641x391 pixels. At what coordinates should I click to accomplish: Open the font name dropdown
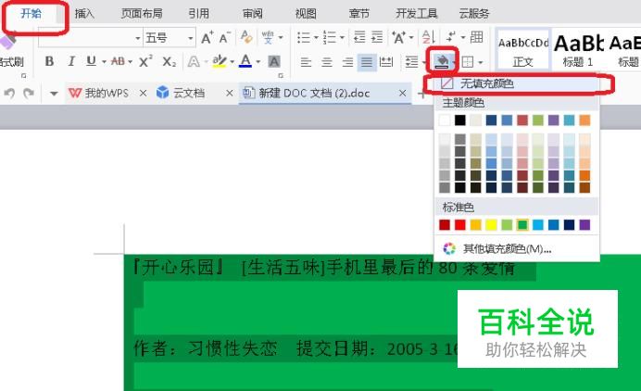pos(138,38)
